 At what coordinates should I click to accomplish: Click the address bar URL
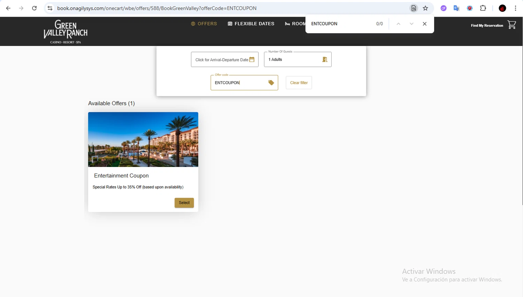coord(157,8)
